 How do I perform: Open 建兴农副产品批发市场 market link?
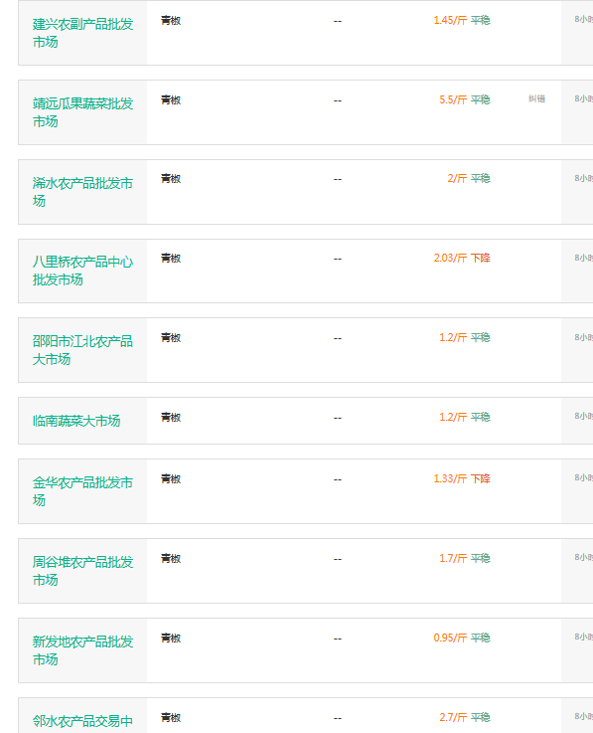(x=82, y=33)
